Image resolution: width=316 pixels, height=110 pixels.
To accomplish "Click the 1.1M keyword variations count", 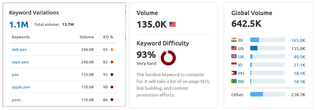I will point(19,25).
